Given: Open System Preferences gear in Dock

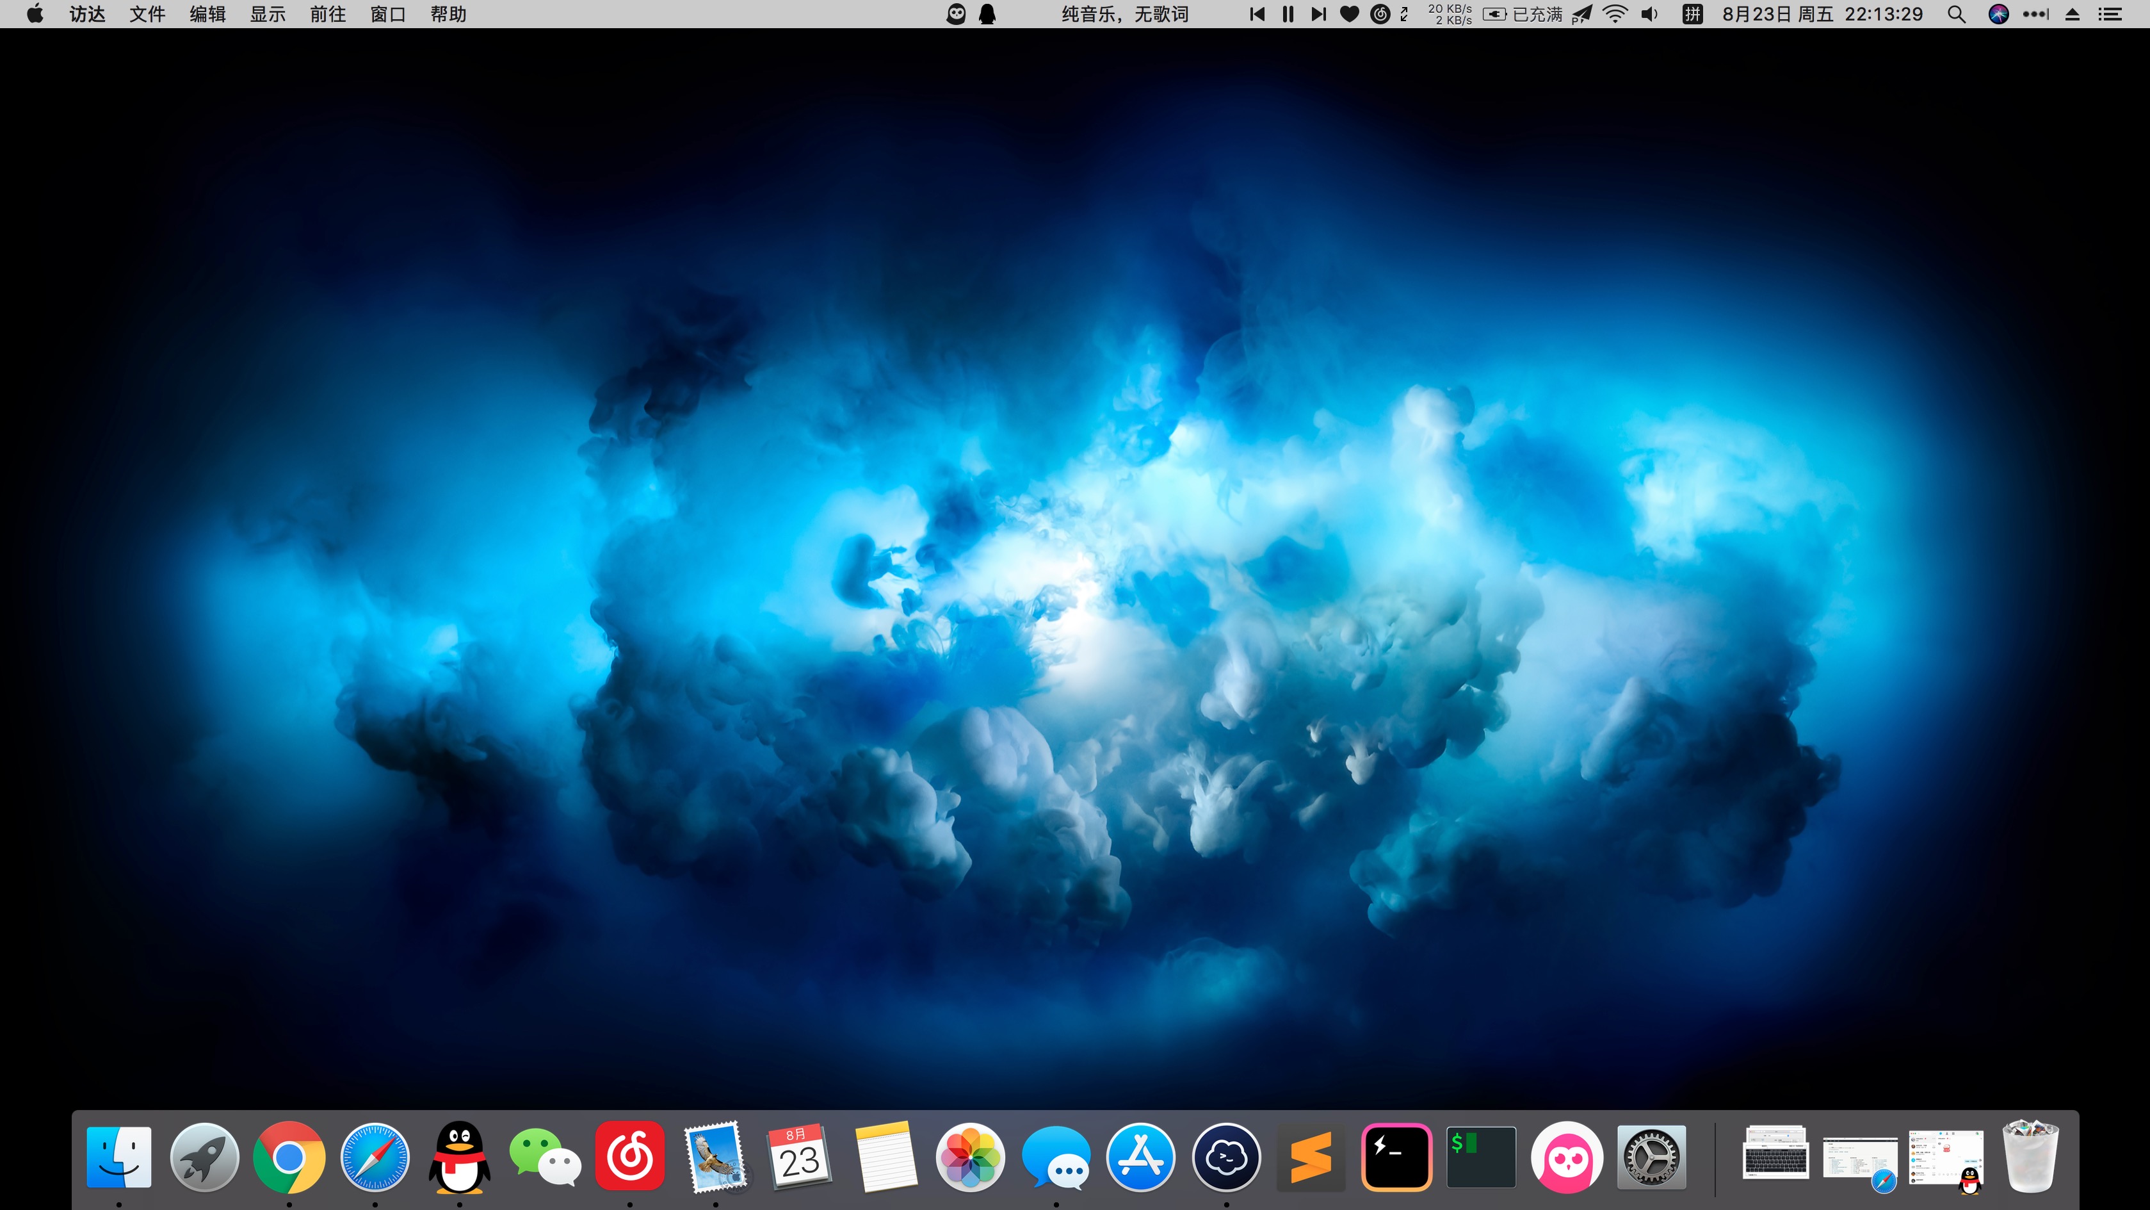Looking at the screenshot, I should [1651, 1157].
